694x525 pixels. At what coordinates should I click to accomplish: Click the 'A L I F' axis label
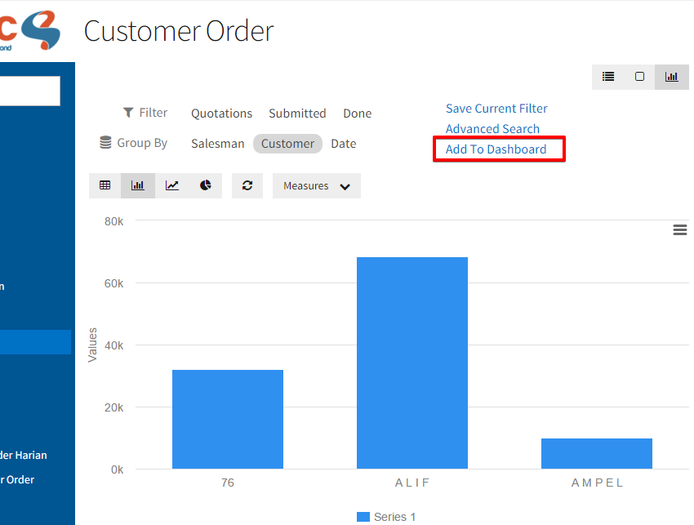[412, 483]
